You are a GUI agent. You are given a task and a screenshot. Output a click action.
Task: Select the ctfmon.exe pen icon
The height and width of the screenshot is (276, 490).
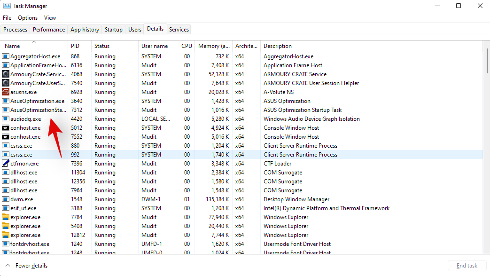pyautogui.click(x=6, y=164)
